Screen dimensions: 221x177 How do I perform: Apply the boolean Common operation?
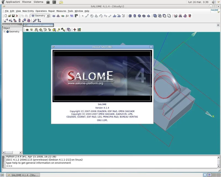[x=160, y=16]
